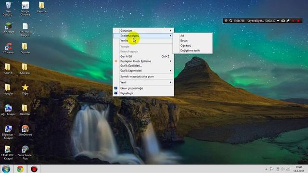The image size is (308, 173).
Task: Open the volume speaker tray icon
Action: (282, 169)
